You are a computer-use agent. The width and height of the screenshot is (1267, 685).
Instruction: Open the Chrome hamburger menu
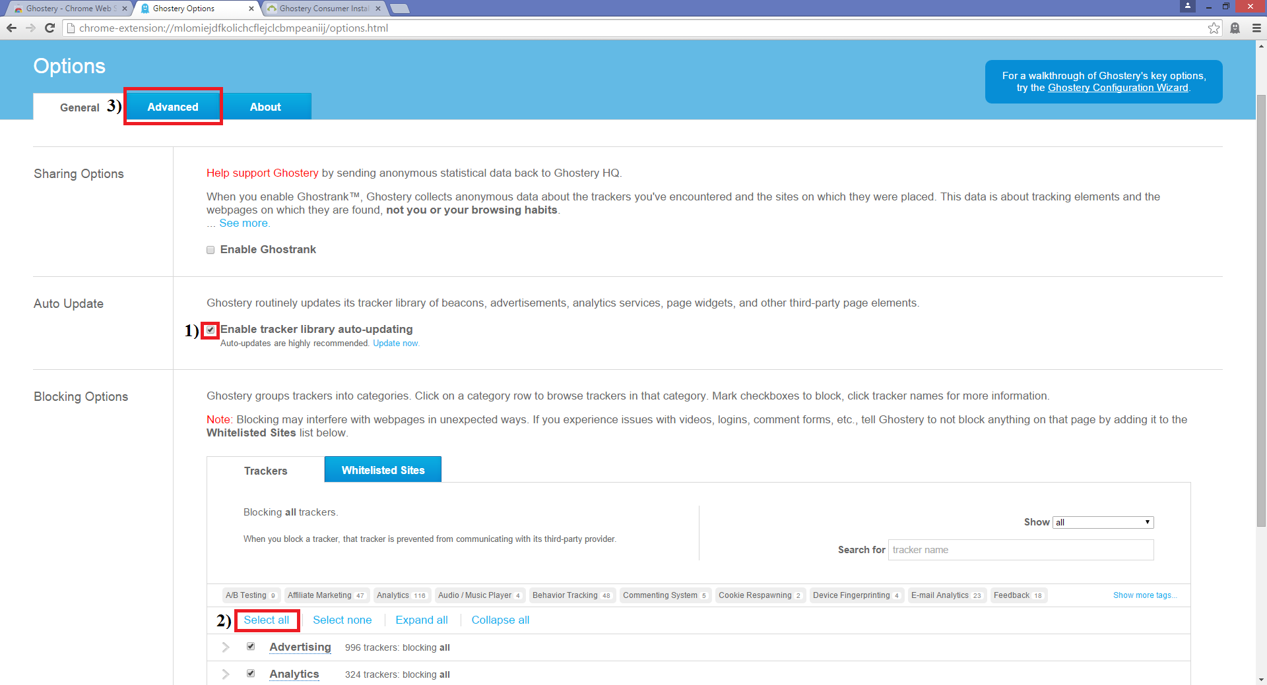[x=1256, y=28]
